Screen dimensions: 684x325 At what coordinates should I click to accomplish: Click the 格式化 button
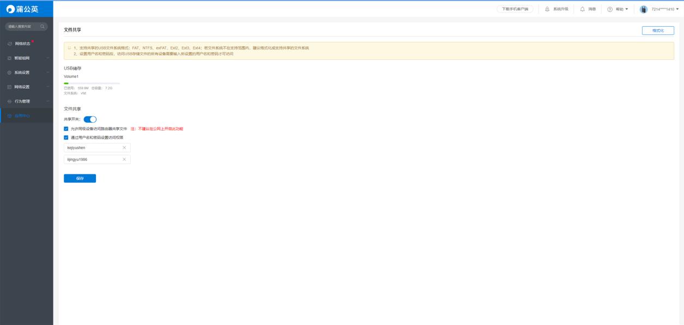click(658, 30)
